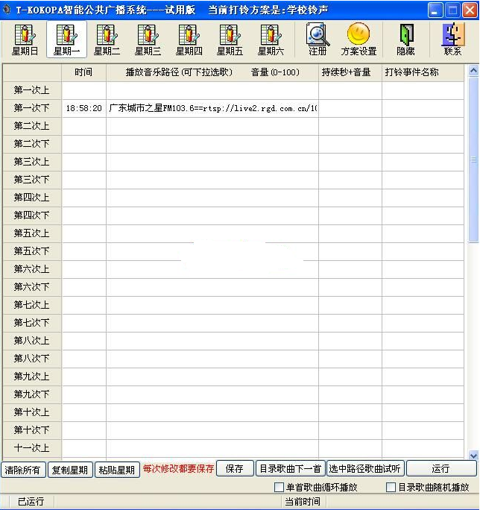Click the 注册 register magnifier icon
The height and width of the screenshot is (510, 480).
[318, 39]
